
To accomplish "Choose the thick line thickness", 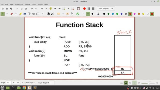I will (92, 14).
